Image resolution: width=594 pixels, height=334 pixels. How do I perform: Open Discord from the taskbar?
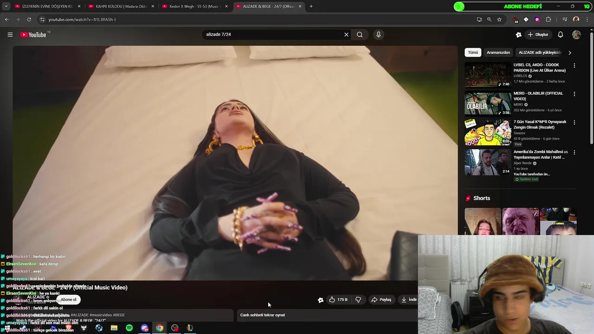tap(144, 328)
